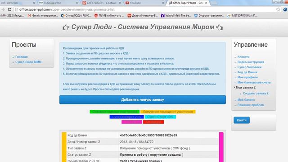Close the Рабочий стол tab
Screen dimensions: 288x162
pyautogui.click(x=77, y=3)
